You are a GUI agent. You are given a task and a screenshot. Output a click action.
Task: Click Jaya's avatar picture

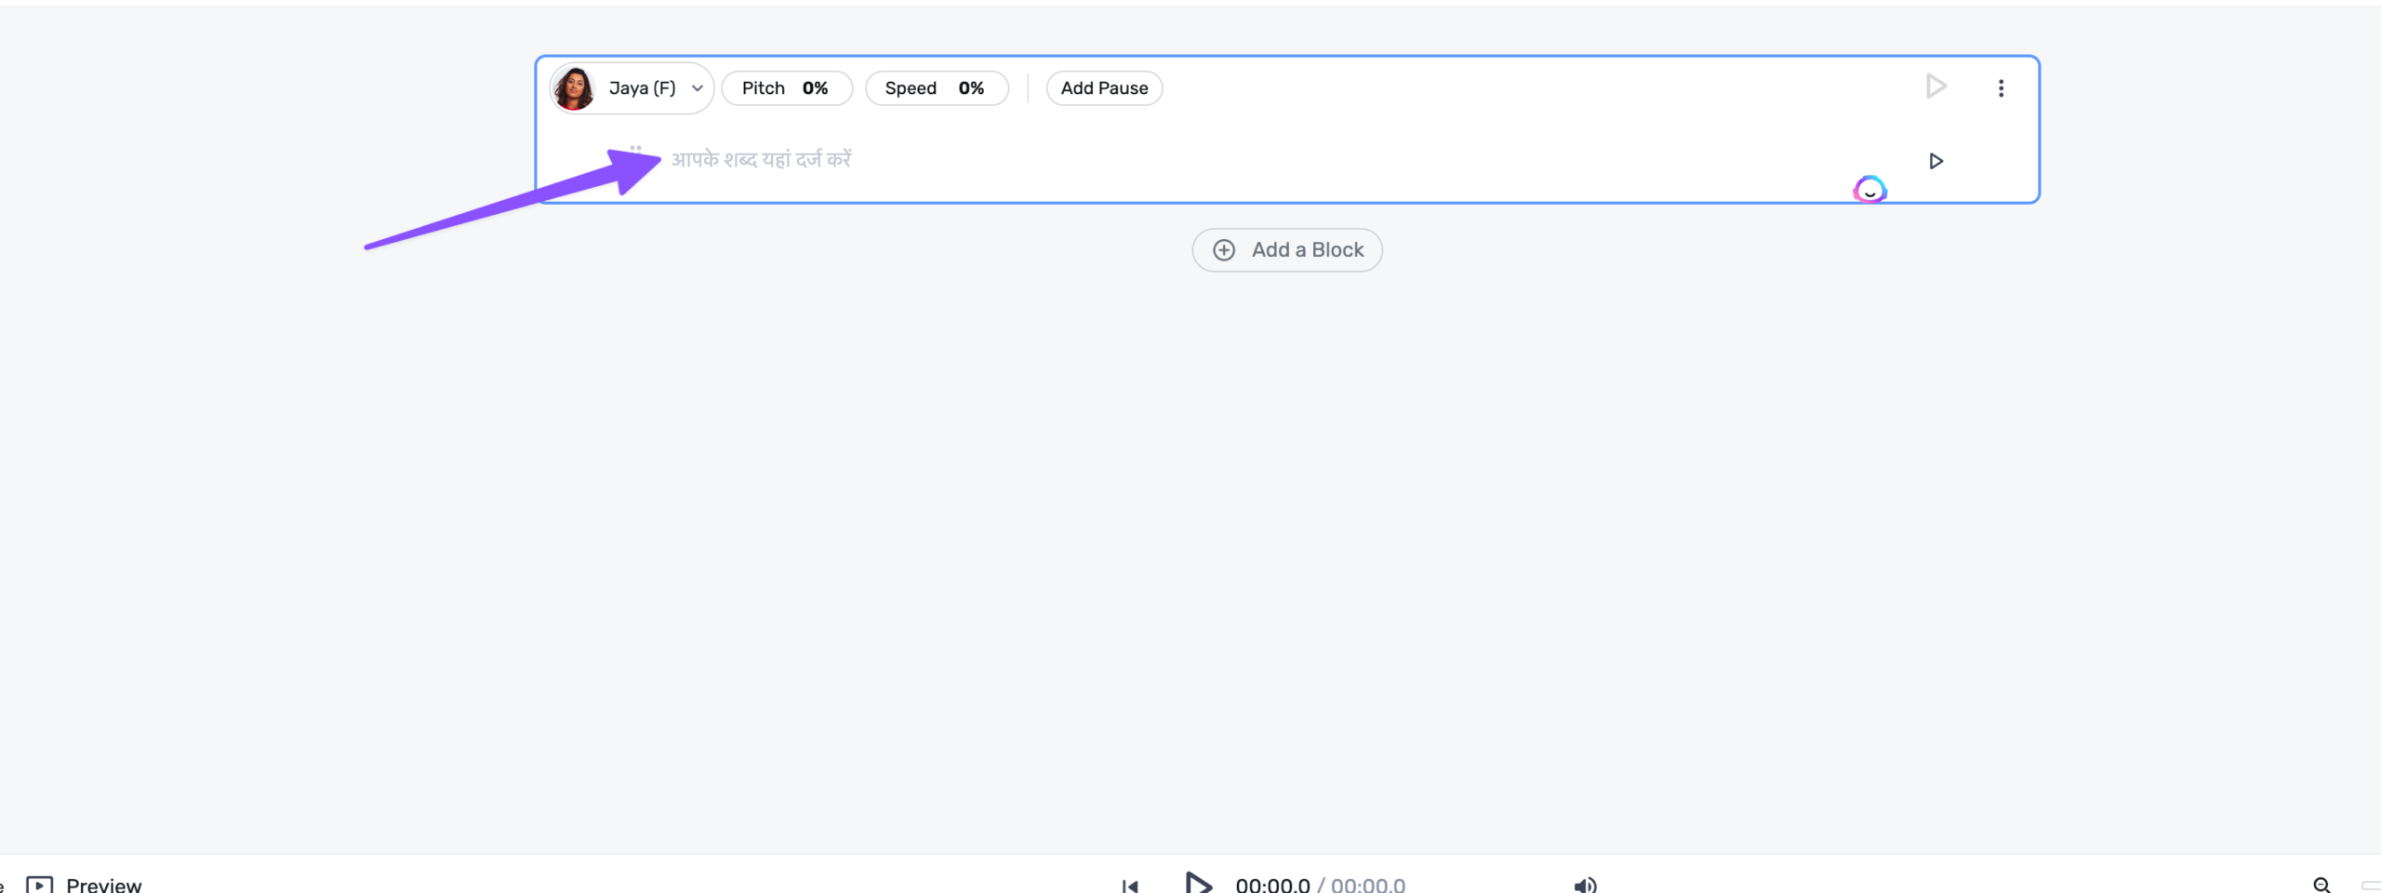(574, 88)
